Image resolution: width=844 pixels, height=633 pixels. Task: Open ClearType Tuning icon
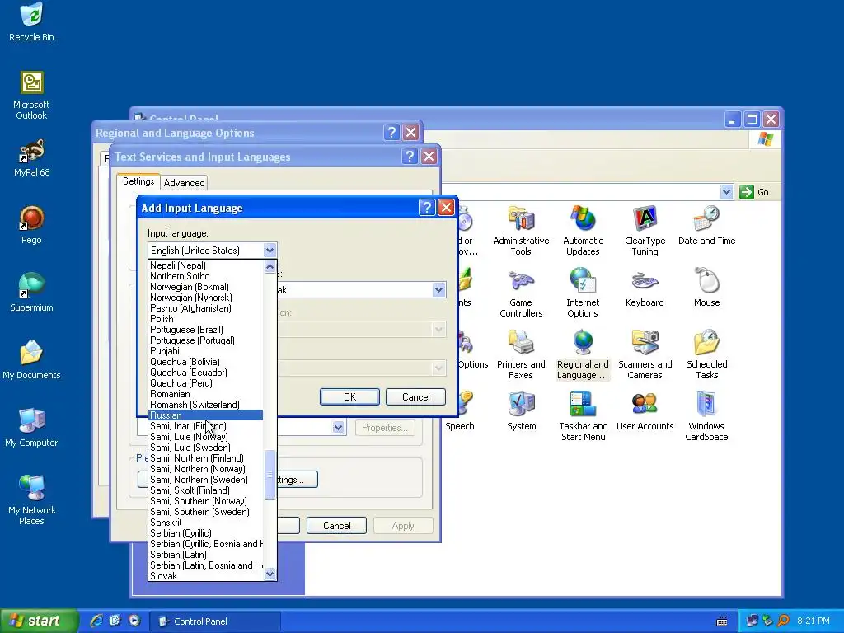click(645, 231)
